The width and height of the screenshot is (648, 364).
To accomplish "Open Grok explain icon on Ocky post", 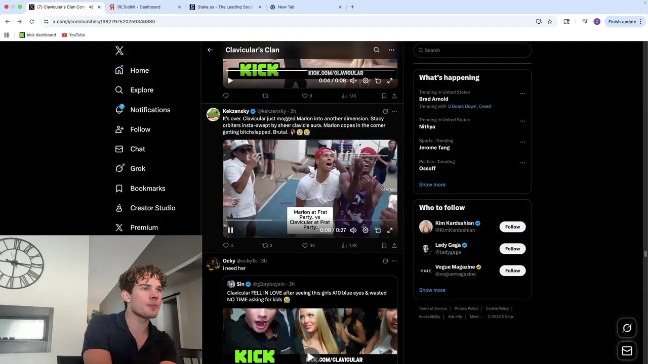I will pos(385,261).
